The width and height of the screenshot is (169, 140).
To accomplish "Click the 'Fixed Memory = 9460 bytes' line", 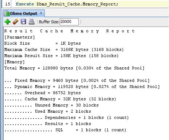I will 77,80.
